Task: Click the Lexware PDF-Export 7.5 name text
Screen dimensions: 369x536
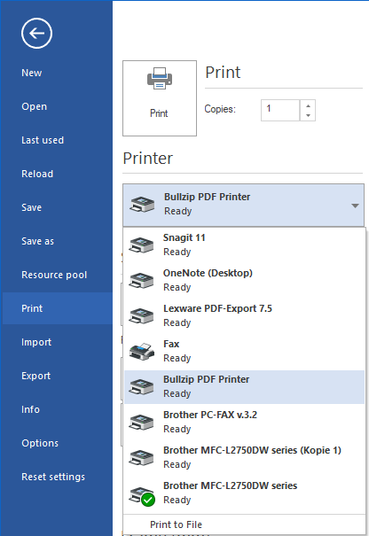Action: click(x=217, y=308)
